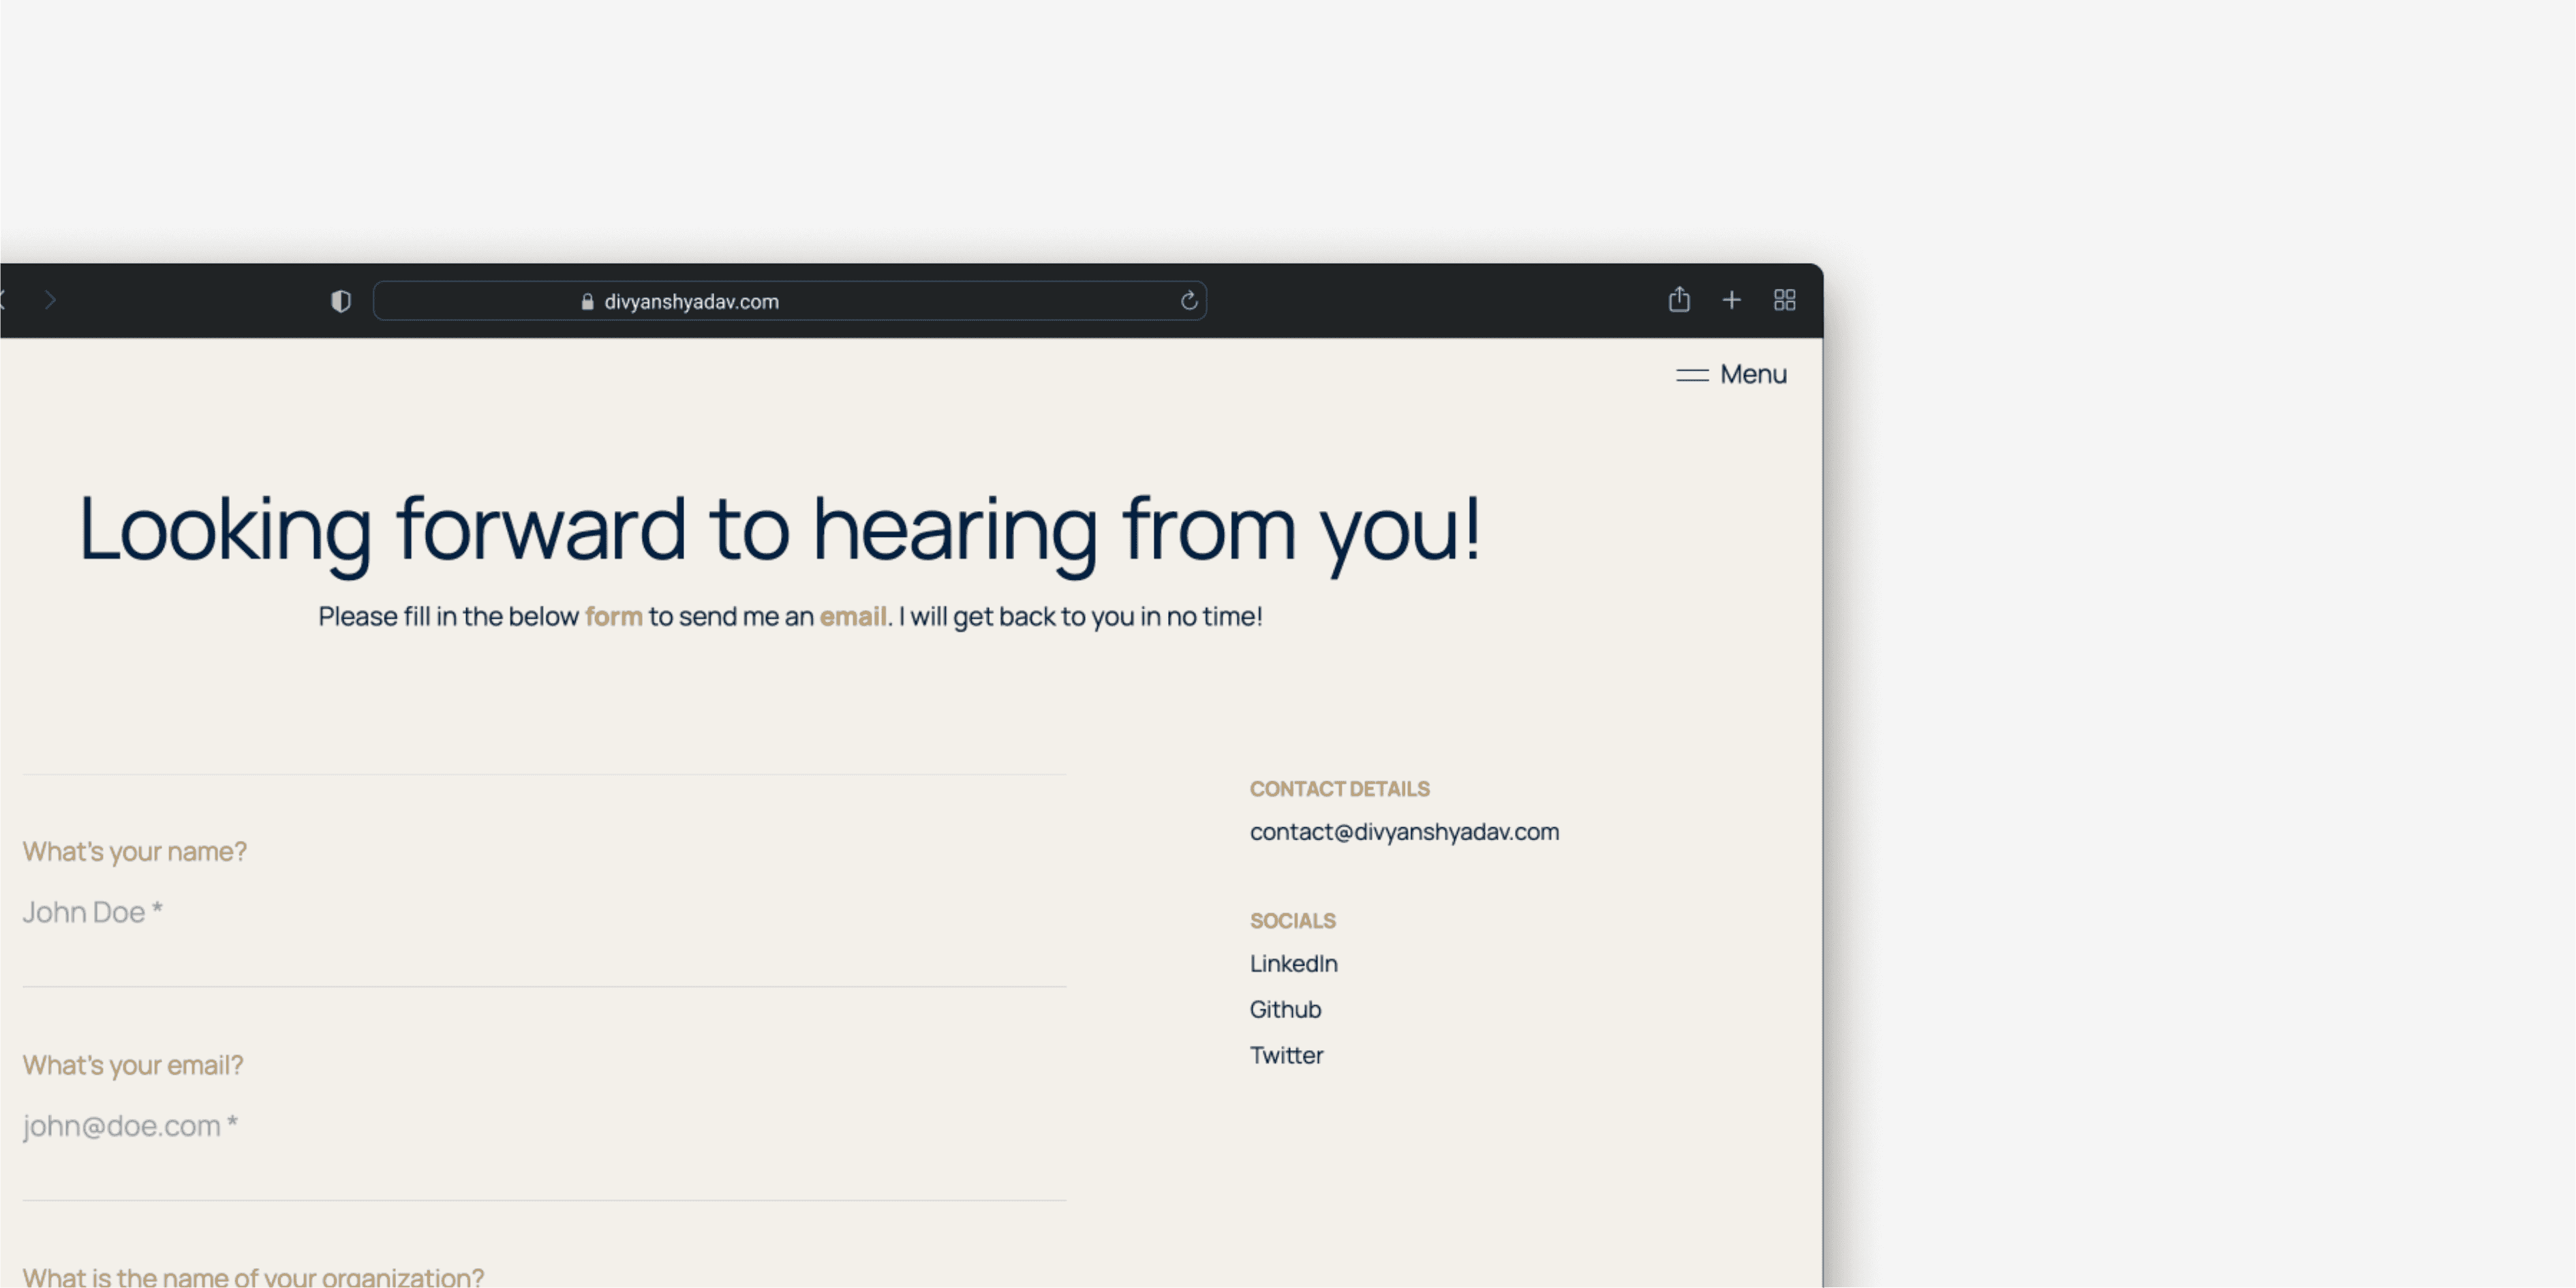
Task: Open the hamburger Menu
Action: pyautogui.click(x=1731, y=374)
